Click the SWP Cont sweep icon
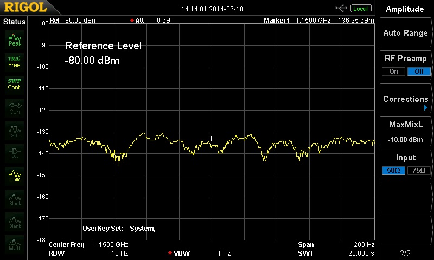Viewport: 434px width, 260px height. point(14,84)
